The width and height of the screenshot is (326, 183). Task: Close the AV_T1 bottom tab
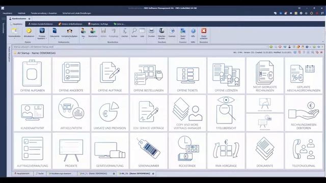[114, 174]
